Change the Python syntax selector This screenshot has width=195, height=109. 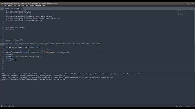[x=189, y=106]
